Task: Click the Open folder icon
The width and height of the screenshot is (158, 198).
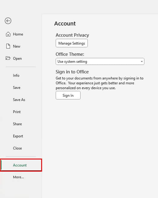Action: (x=8, y=58)
